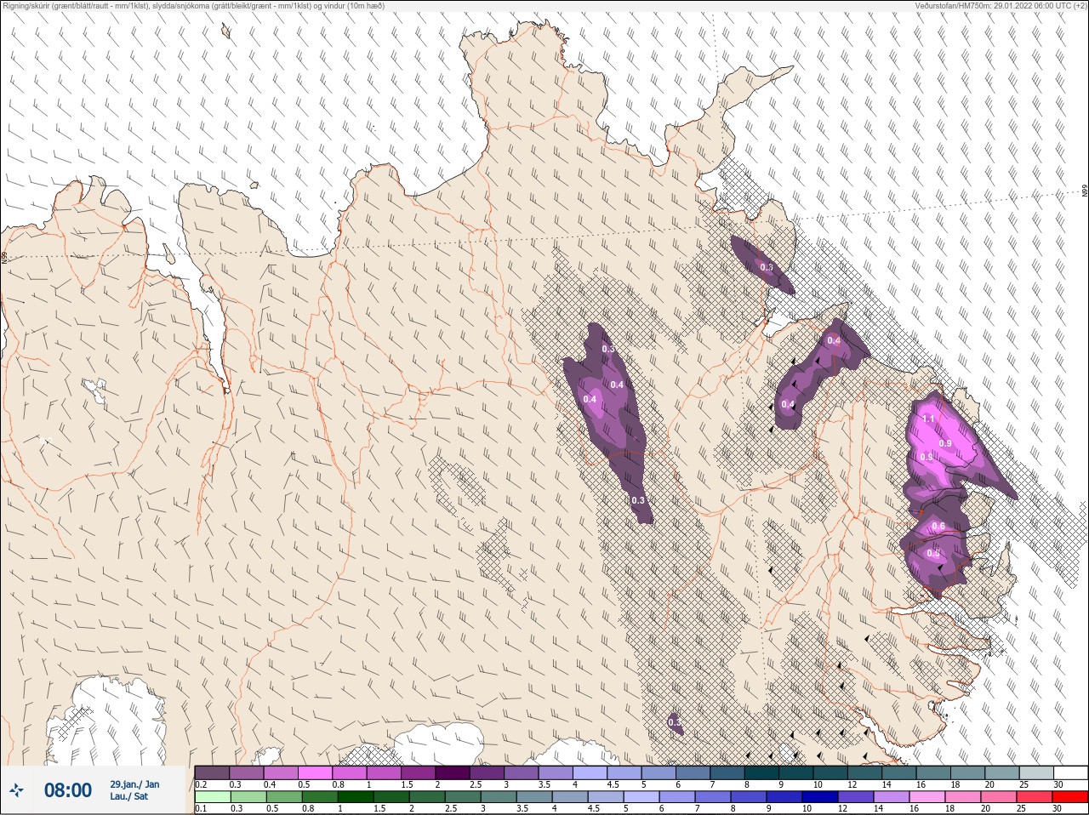Click the 0.3 value in the small southern snow patch
Image resolution: width=1089 pixels, height=815 pixels.
tap(675, 722)
